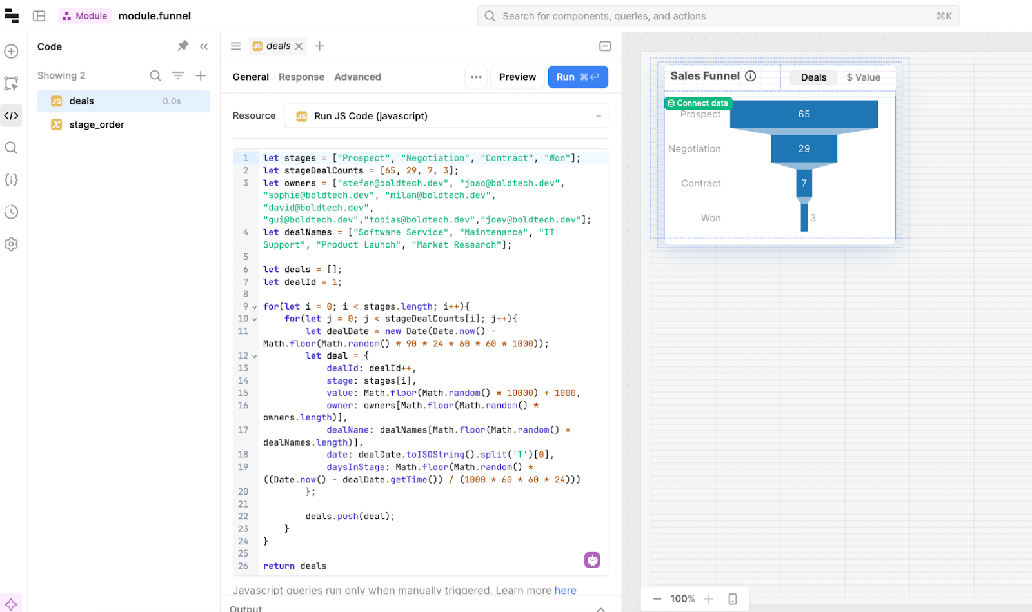Screen dimensions: 1032x612
Task: Focus the global search bar
Action: (x=718, y=16)
